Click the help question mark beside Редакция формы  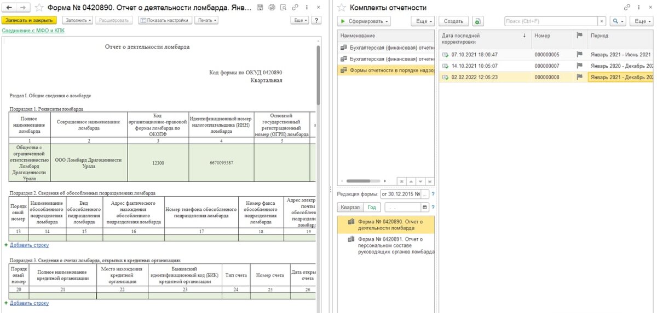433,194
